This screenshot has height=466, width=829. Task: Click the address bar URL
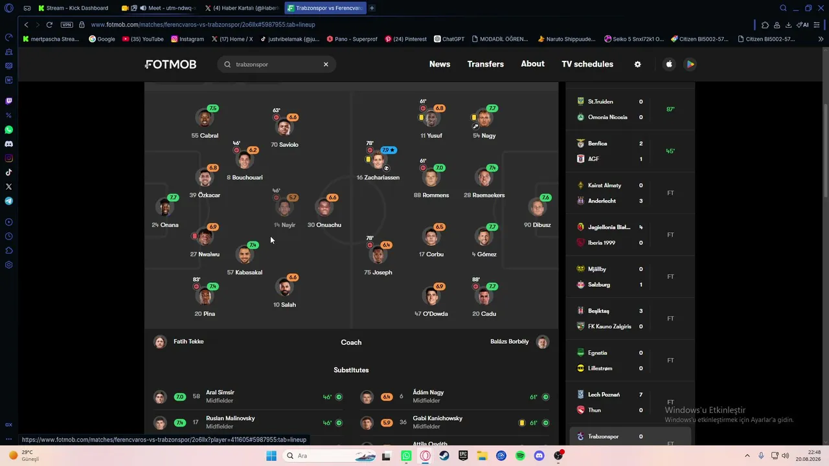pos(203,25)
